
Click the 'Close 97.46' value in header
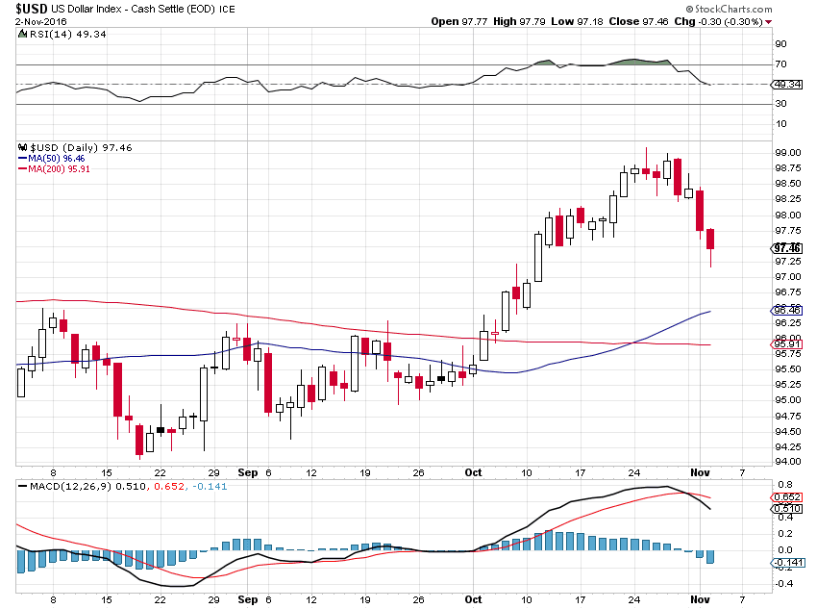(x=638, y=21)
